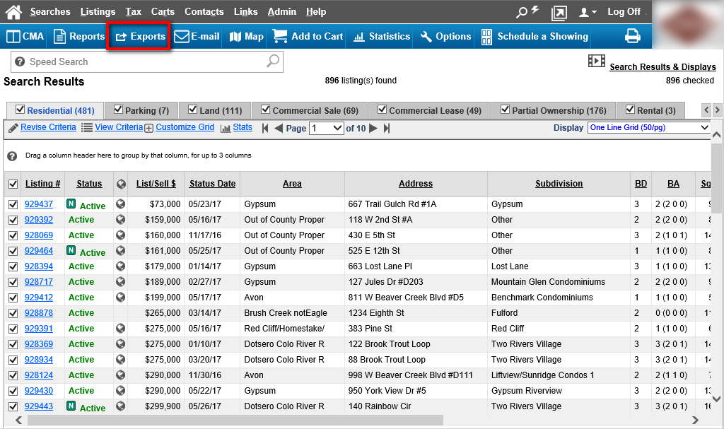Send listings via E-mail button
This screenshot has width=724, height=429.
pos(197,36)
